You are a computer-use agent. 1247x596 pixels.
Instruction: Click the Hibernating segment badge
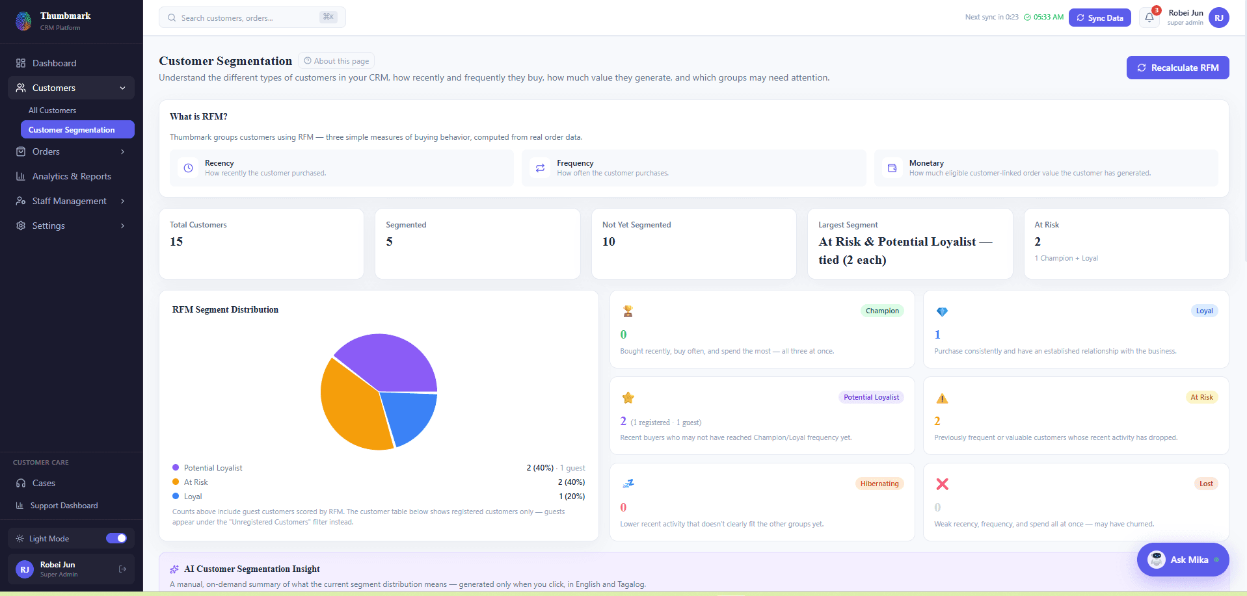[x=879, y=484]
